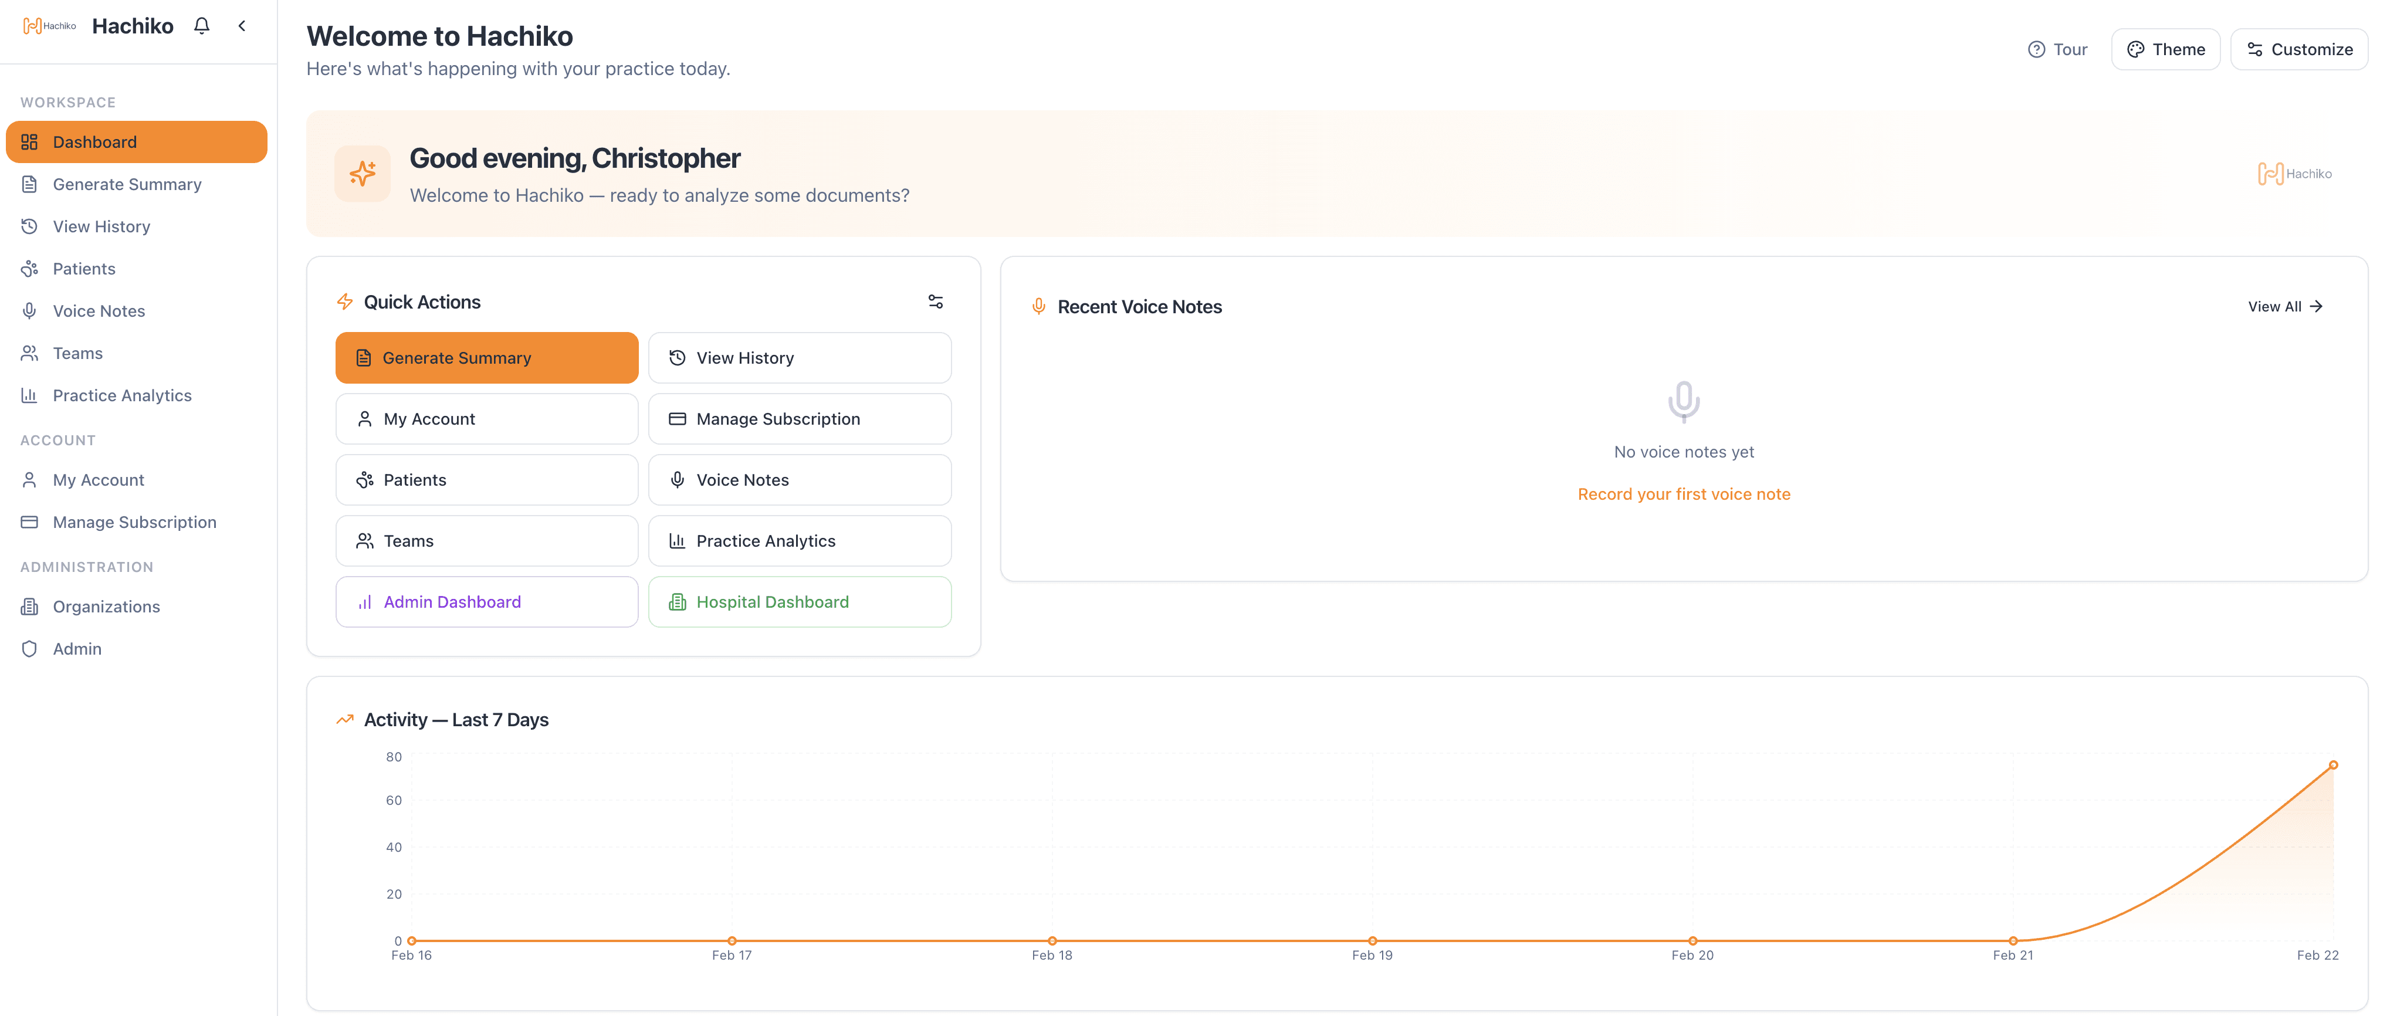Go to Patients in sidebar
This screenshot has height=1016, width=2397.
pos(84,269)
